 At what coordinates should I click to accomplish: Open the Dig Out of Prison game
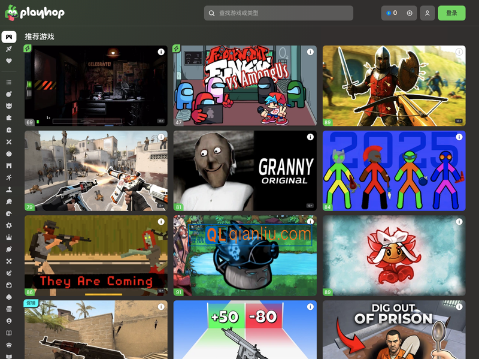[x=394, y=330]
